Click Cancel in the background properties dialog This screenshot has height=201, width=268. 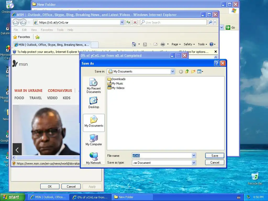coord(71,186)
